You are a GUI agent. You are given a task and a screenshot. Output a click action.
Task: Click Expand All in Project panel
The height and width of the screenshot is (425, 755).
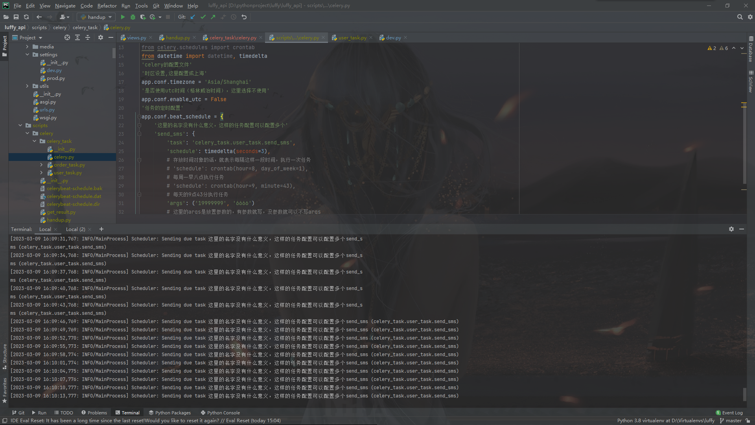pos(77,37)
